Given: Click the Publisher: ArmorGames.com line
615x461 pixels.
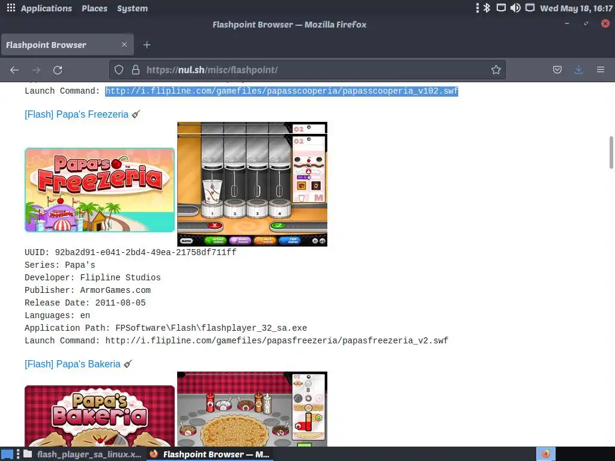Looking at the screenshot, I should pyautogui.click(x=88, y=290).
